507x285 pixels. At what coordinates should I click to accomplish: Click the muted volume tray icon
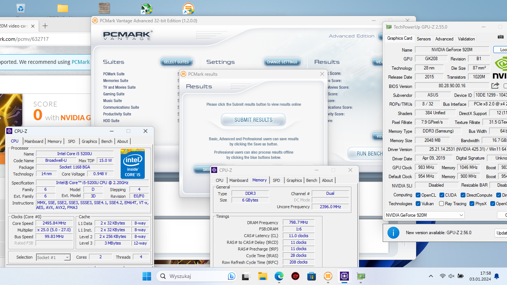click(x=451, y=276)
